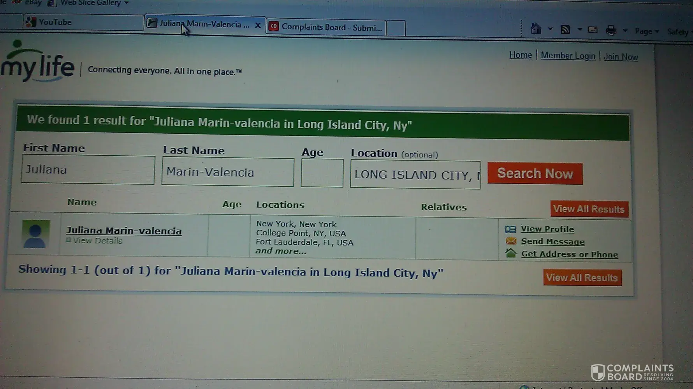Click the Location input field

(415, 175)
